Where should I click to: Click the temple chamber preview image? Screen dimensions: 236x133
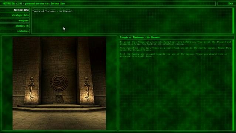coord(59,83)
